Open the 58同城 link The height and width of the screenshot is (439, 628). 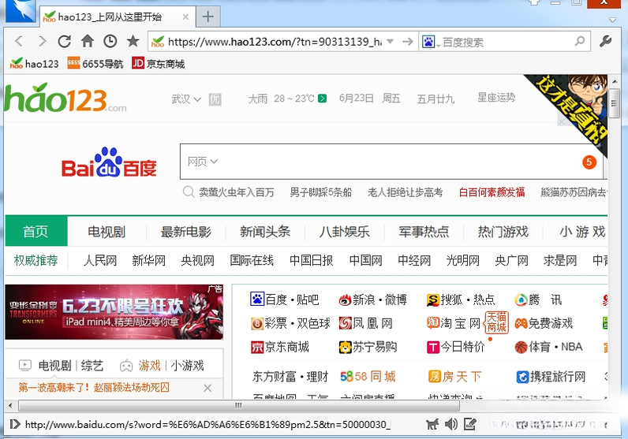point(368,377)
